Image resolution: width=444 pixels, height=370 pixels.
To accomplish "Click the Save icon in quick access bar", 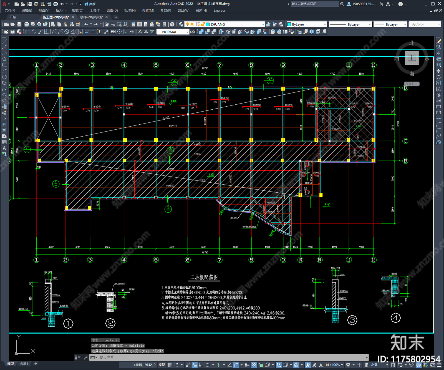I will [x=29, y=4].
